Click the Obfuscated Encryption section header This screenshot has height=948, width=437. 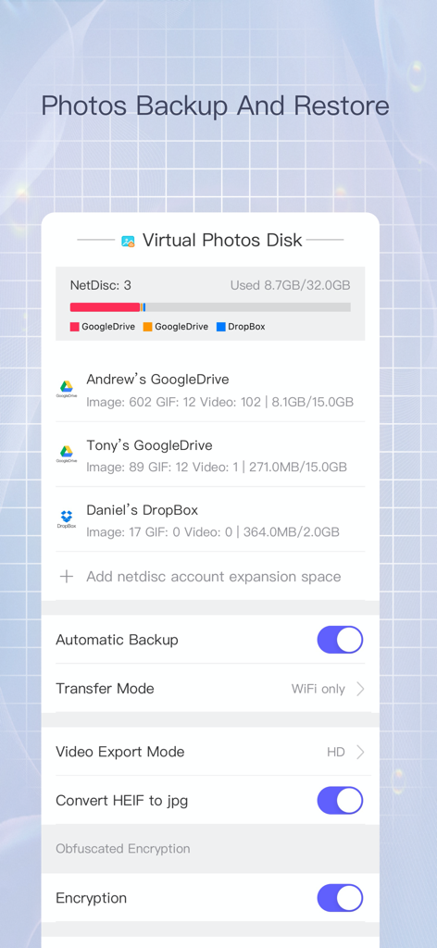[123, 849]
